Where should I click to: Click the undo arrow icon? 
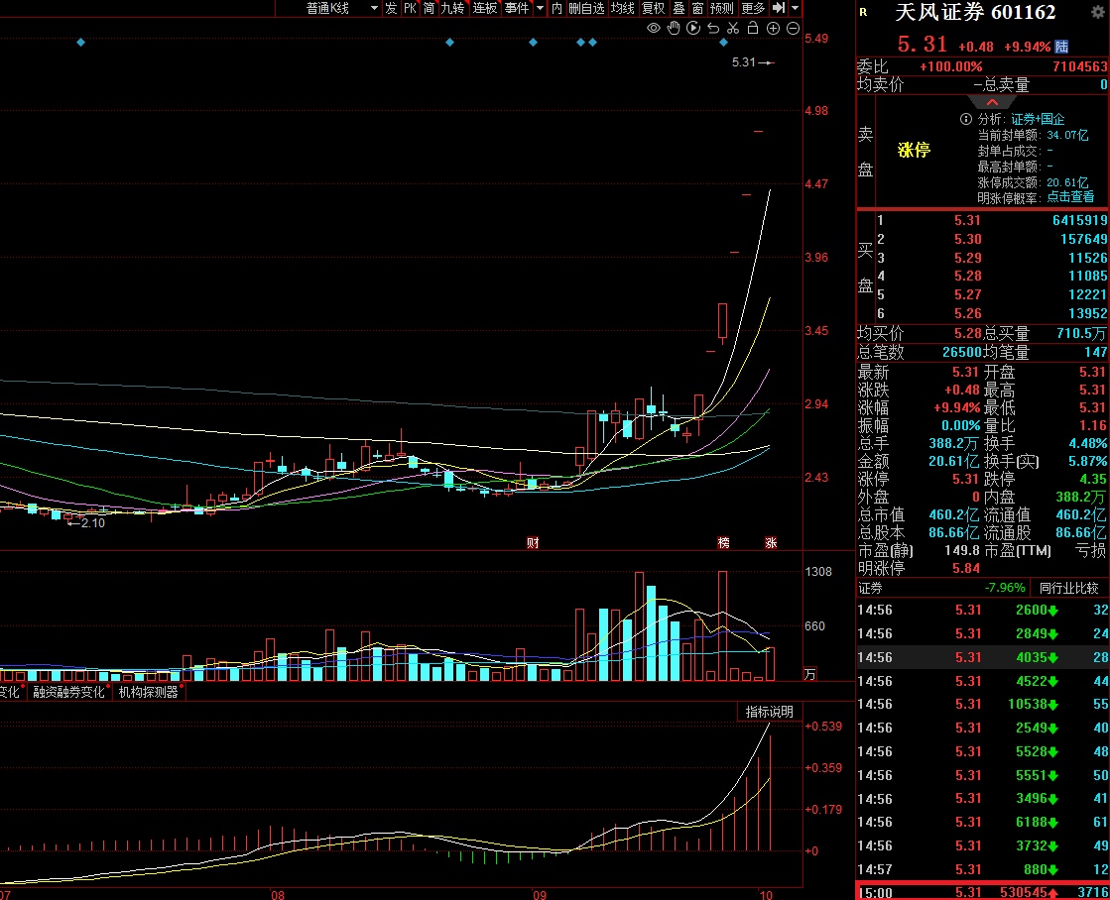(713, 29)
